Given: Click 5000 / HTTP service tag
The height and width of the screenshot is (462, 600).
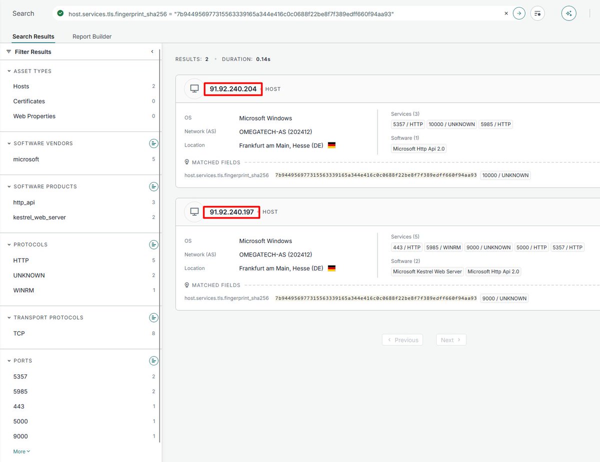Looking at the screenshot, I should coord(531,247).
